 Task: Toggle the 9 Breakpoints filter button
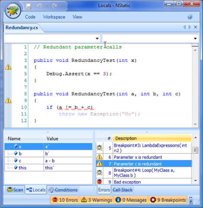[168, 200]
